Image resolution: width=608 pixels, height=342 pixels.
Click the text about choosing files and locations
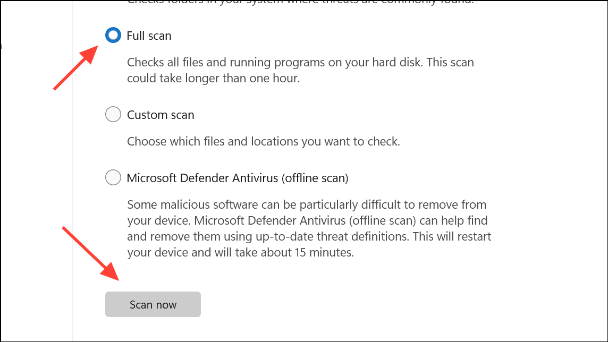point(250,141)
